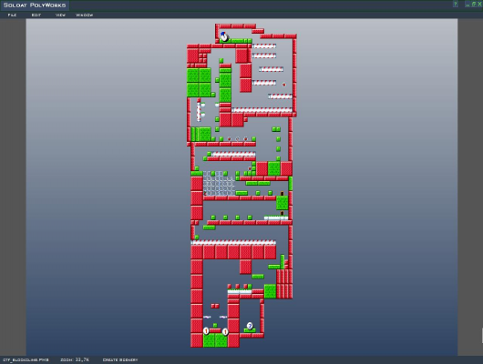483x364 pixels.
Task: Open the File menu
Action: [x=12, y=15]
